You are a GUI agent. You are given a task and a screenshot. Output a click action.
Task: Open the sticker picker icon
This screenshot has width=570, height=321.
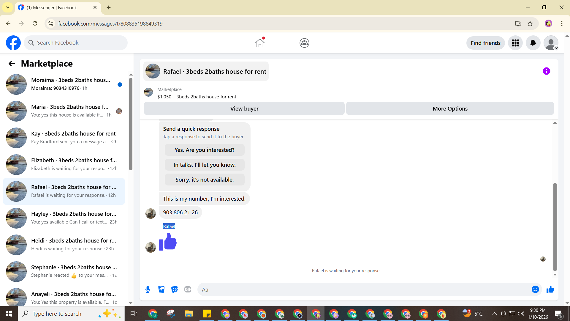[x=175, y=289]
